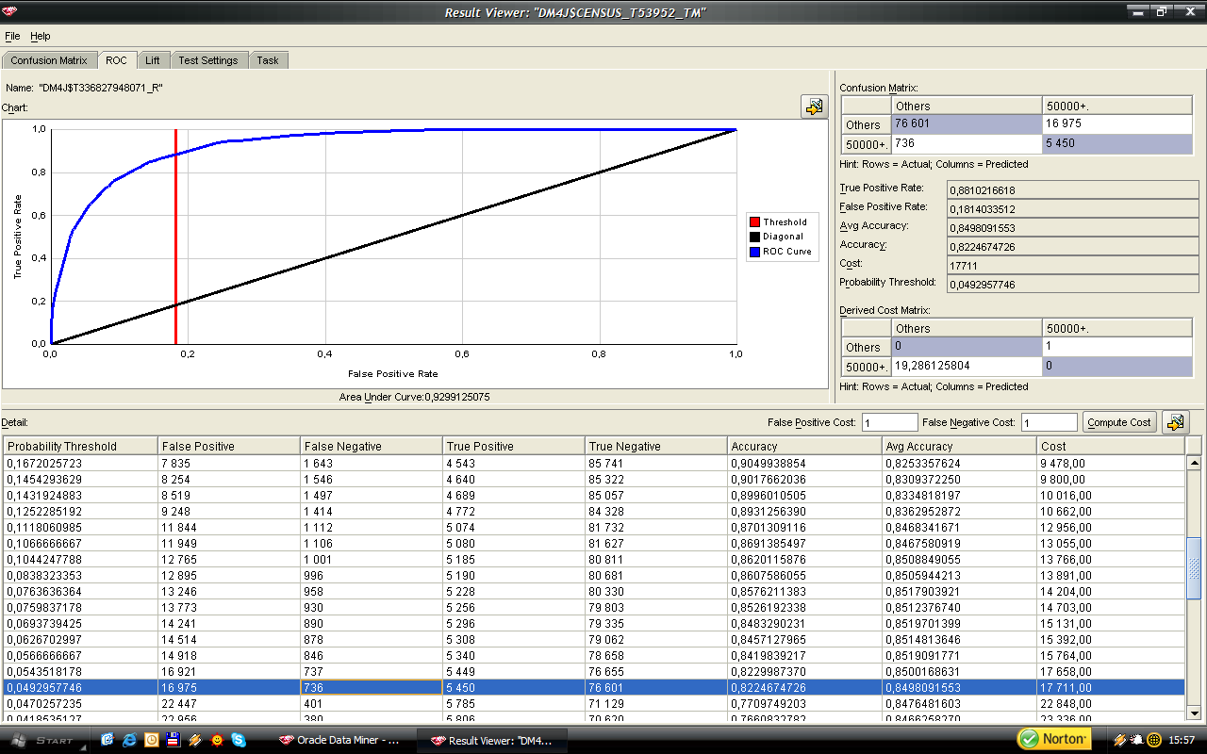
Task: Click derived cost matrix cell 19,286125804
Action: [x=967, y=365]
